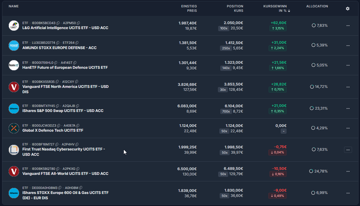
Task: Copy ISIN IE00BF16M727 of First Trust Cybersecurity
Action: [x=57, y=144]
